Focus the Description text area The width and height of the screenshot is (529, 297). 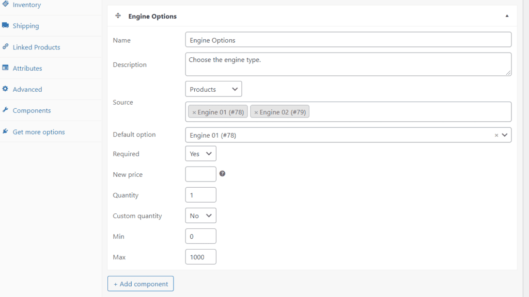348,64
